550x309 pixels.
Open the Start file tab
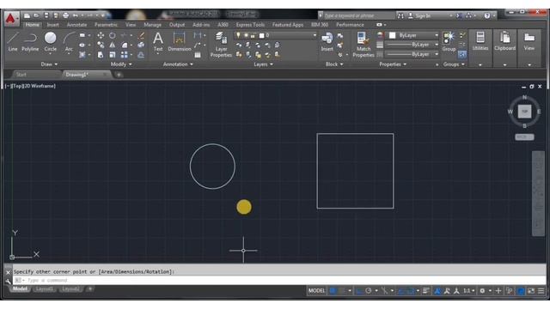point(21,75)
